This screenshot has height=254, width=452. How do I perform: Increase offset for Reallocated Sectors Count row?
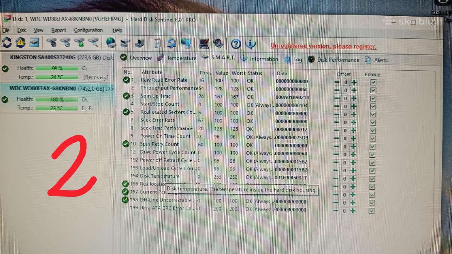(x=354, y=114)
